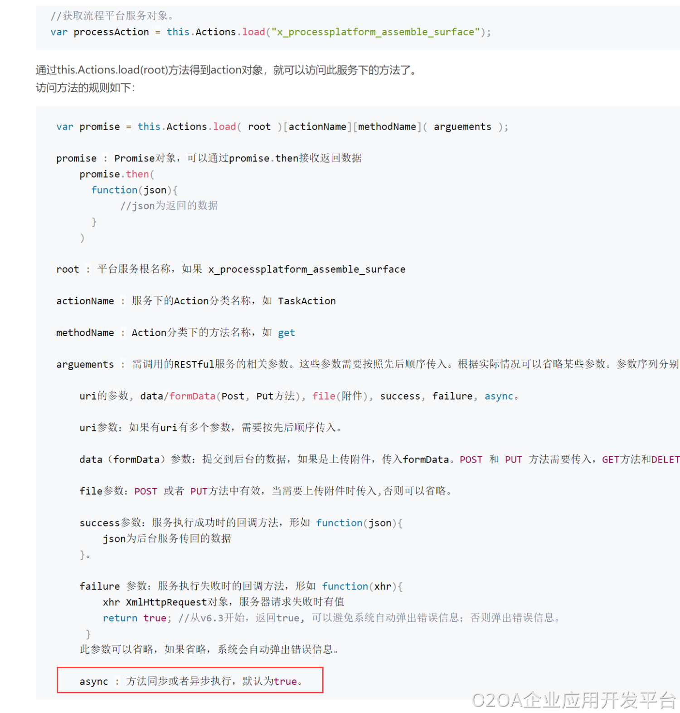
Task: Click the paragraph starting with '通过this.Actions.load(root)'
Action: pyautogui.click(x=226, y=70)
